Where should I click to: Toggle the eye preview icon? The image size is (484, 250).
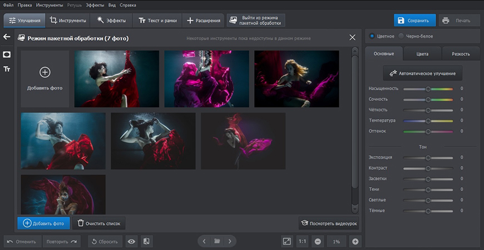click(132, 242)
